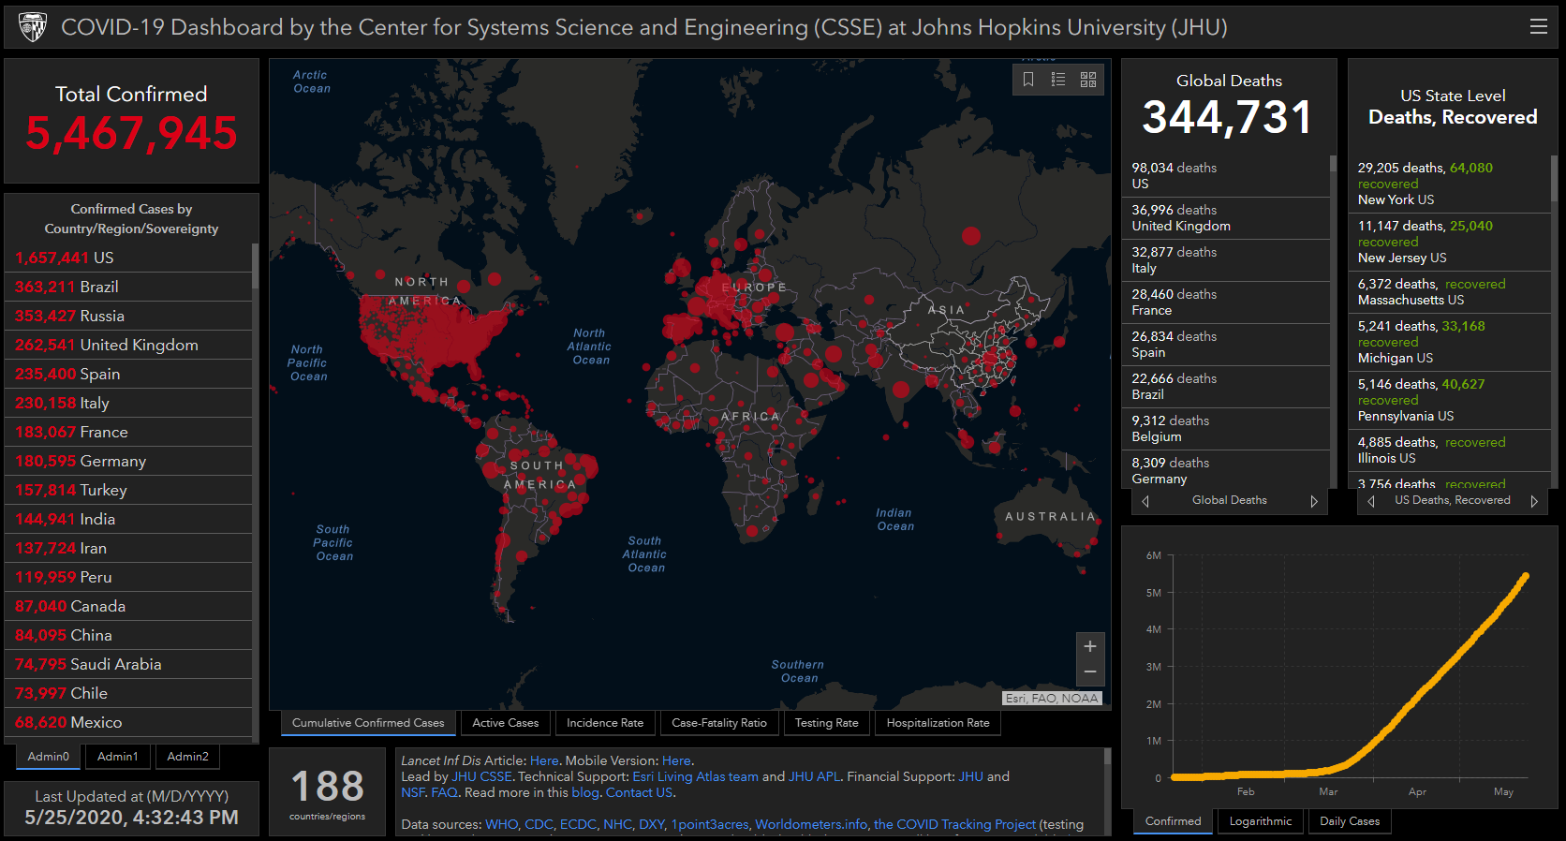Select Brazil in the confirmed cases list
The height and width of the screenshot is (841, 1566).
98,287
